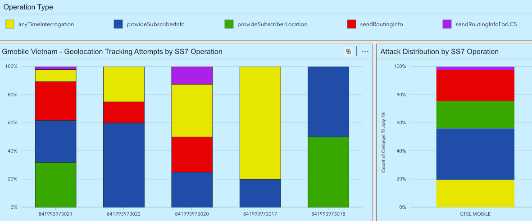Click the yellow anyTimeInterrogation legend swatch
532x221 pixels.
(10, 24)
